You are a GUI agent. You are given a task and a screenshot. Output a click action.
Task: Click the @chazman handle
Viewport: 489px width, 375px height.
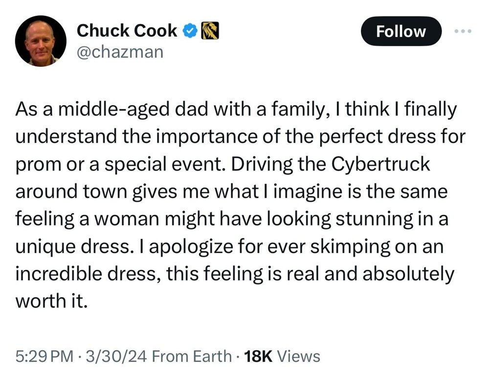pos(120,51)
